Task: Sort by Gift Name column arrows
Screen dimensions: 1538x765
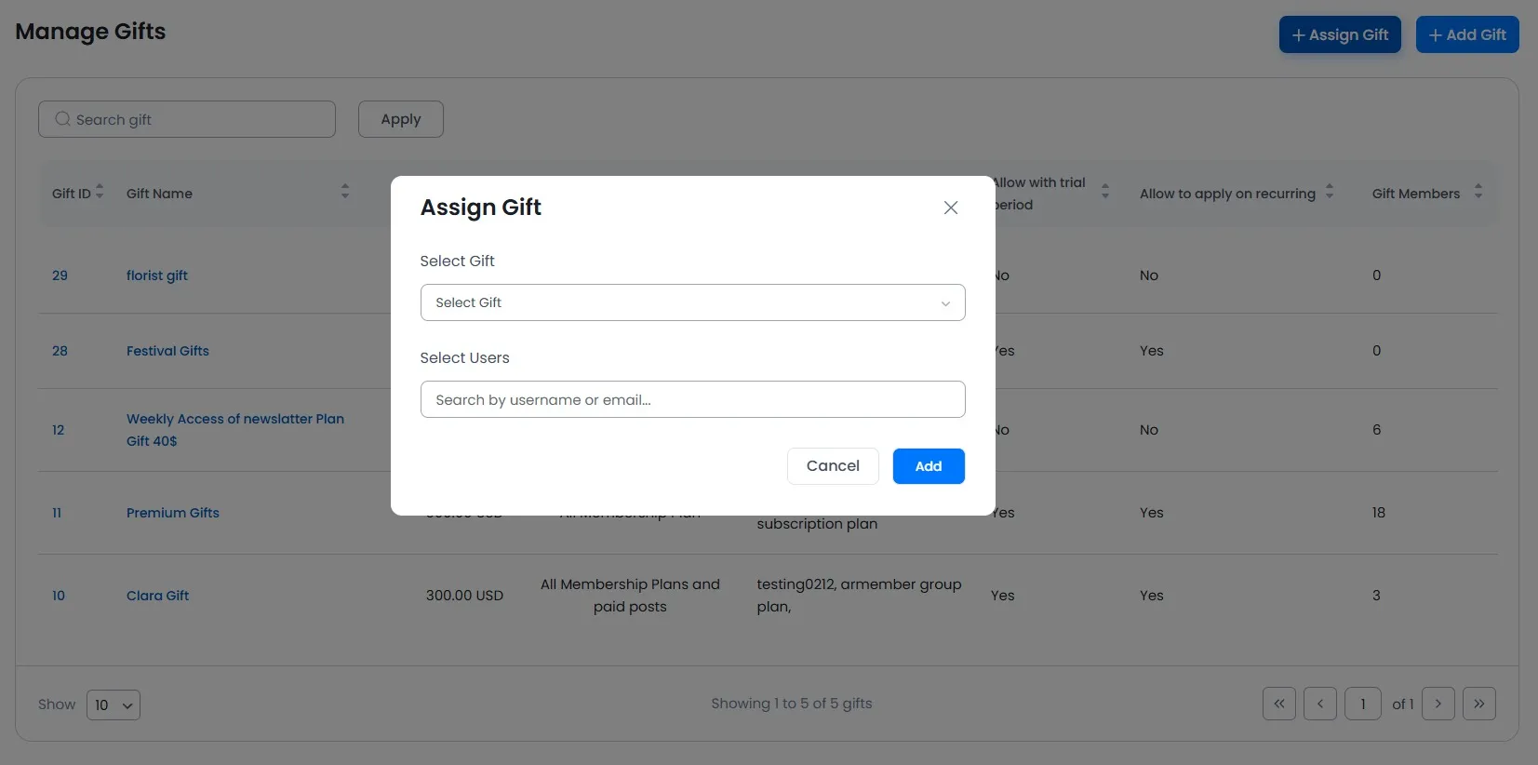Action: pos(345,192)
